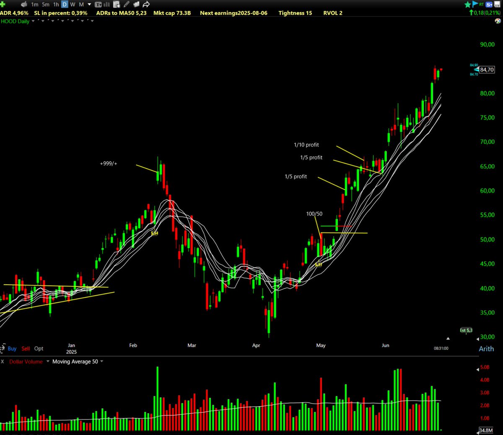Click the Next earnings2025-08-06 readout

pos(233,13)
